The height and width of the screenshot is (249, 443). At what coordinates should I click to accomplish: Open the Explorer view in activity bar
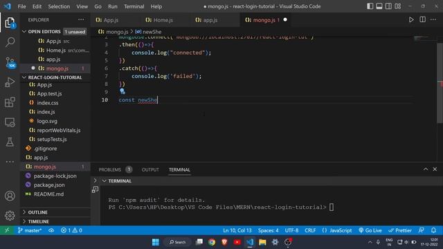(10, 22)
